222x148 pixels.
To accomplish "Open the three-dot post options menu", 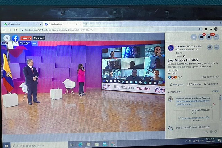I will [x=216, y=47].
